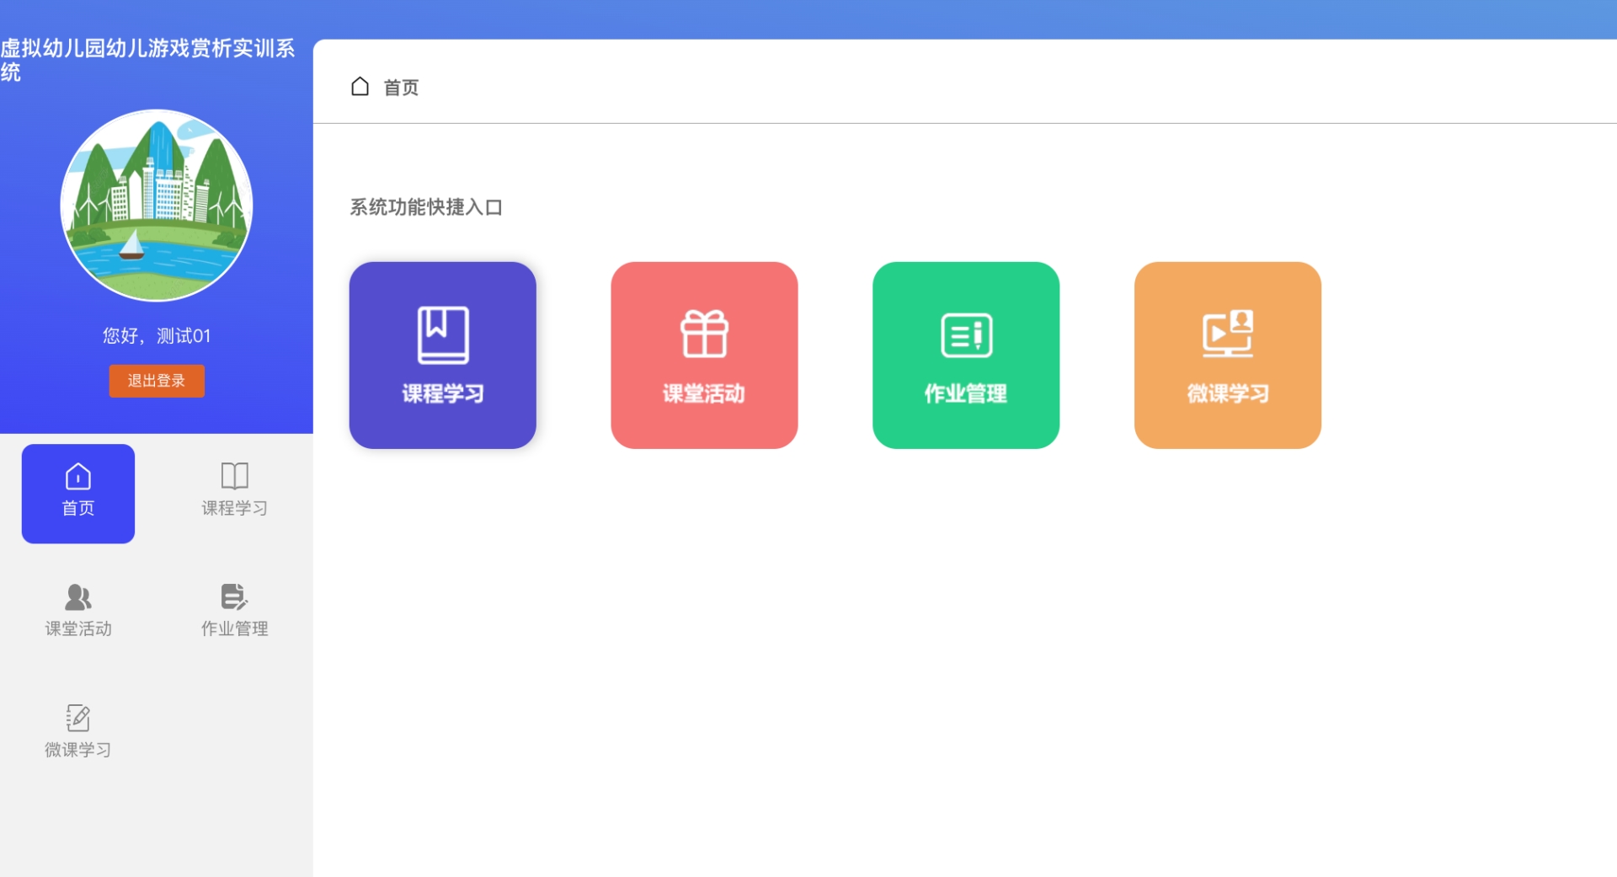Click the bookmark book icon on purple card
This screenshot has height=877, width=1617.
443,335
